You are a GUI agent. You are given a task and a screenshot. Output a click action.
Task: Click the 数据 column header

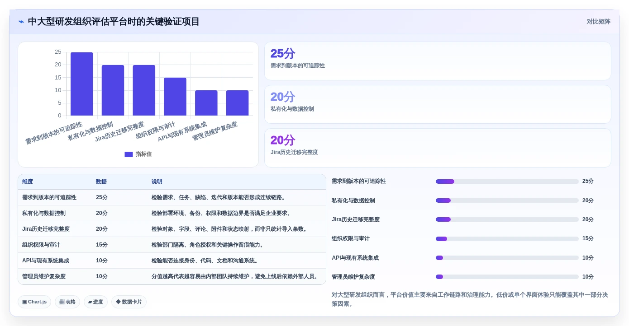101,182
